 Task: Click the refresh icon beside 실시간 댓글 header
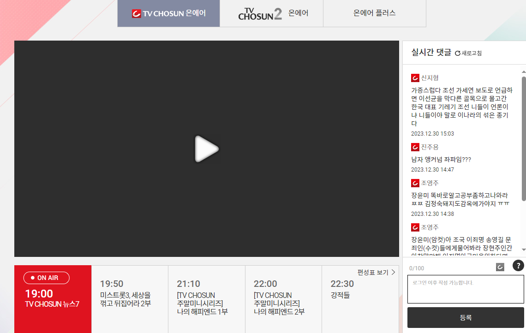[x=457, y=53]
